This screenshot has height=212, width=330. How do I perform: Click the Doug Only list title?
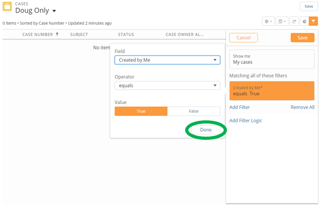pyautogui.click(x=32, y=11)
